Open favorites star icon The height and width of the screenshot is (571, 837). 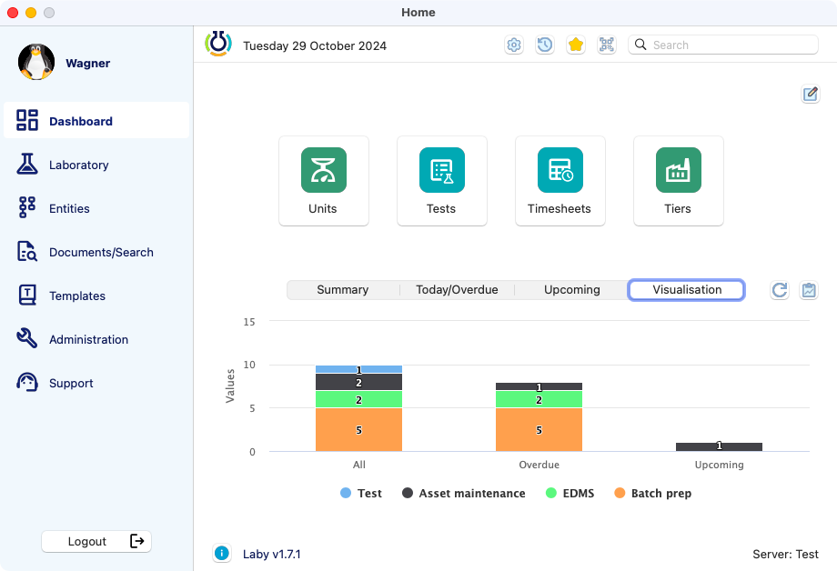pyautogui.click(x=575, y=45)
